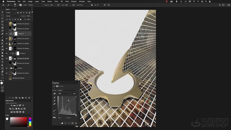Select the Eraser tool
This screenshot has width=231, height=130.
point(2,46)
